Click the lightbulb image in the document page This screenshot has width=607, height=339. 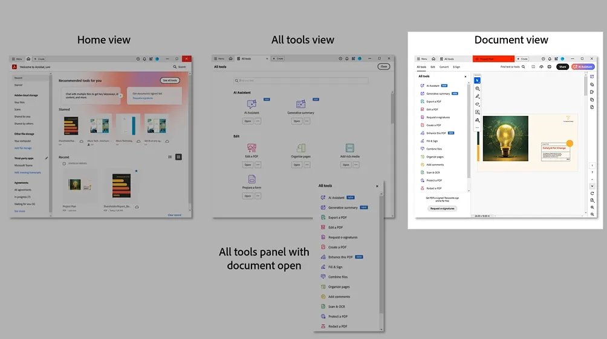(x=505, y=139)
